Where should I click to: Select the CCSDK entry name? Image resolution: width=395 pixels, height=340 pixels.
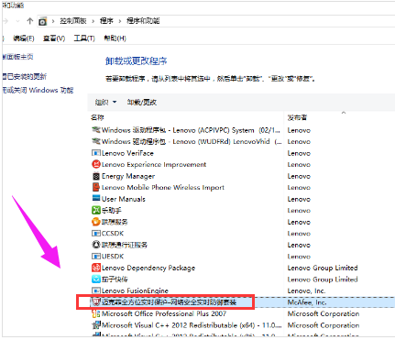point(113,234)
